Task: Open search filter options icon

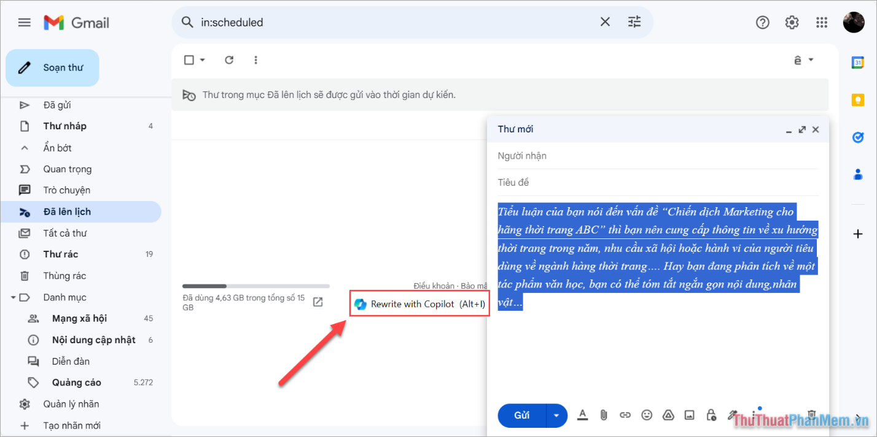Action: (634, 22)
